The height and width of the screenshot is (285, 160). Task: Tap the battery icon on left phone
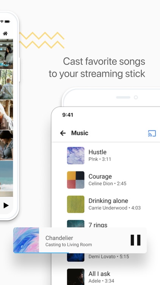tap(8, 22)
